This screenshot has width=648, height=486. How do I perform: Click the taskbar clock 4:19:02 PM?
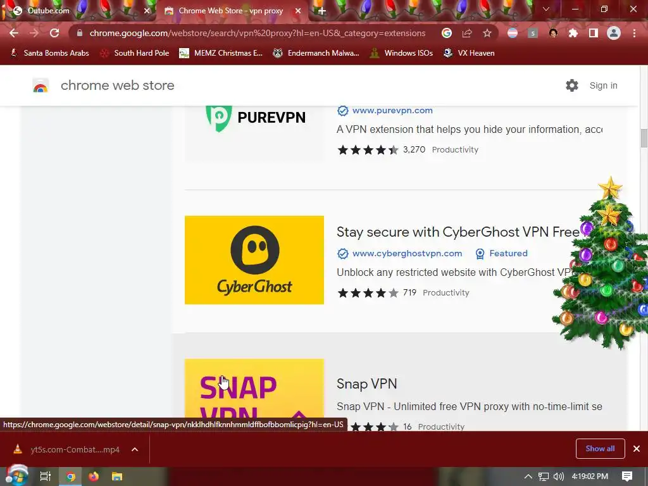(590, 477)
